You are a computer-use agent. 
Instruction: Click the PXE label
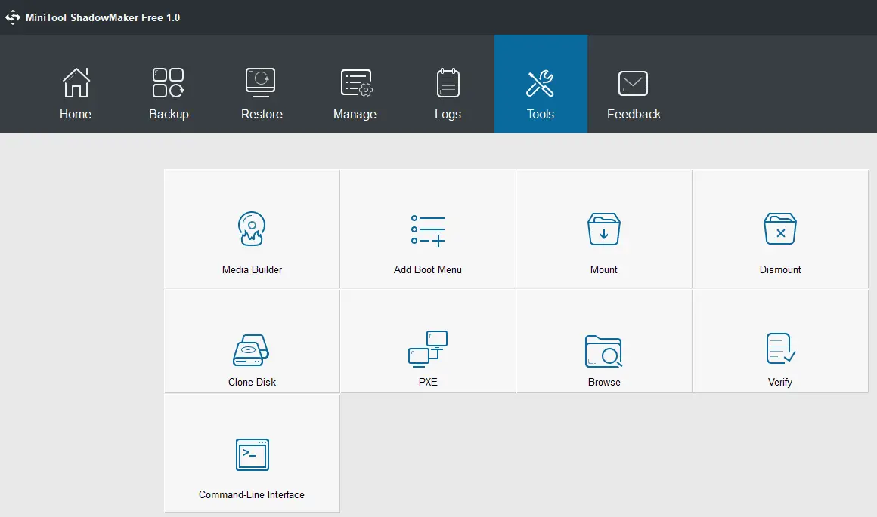click(x=428, y=382)
